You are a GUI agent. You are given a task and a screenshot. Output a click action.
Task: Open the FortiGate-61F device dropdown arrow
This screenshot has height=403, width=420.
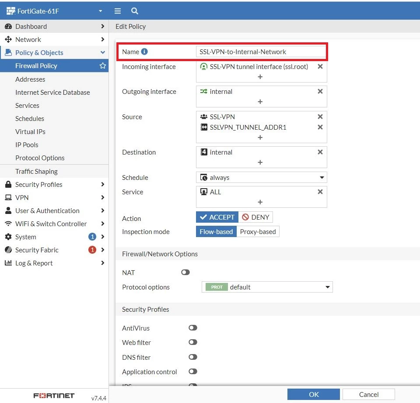[101, 11]
